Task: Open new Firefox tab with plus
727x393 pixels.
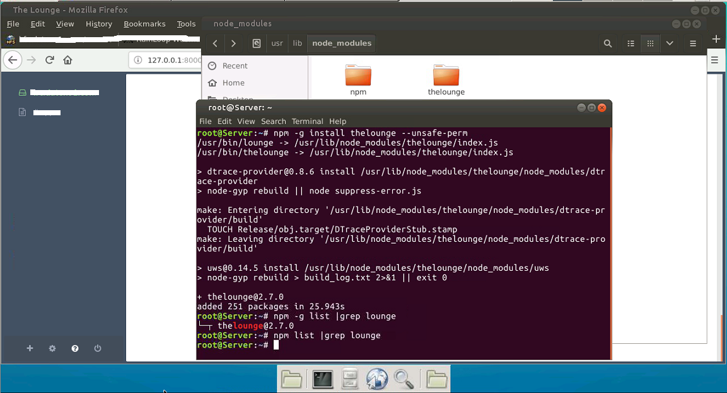Action: coord(716,39)
